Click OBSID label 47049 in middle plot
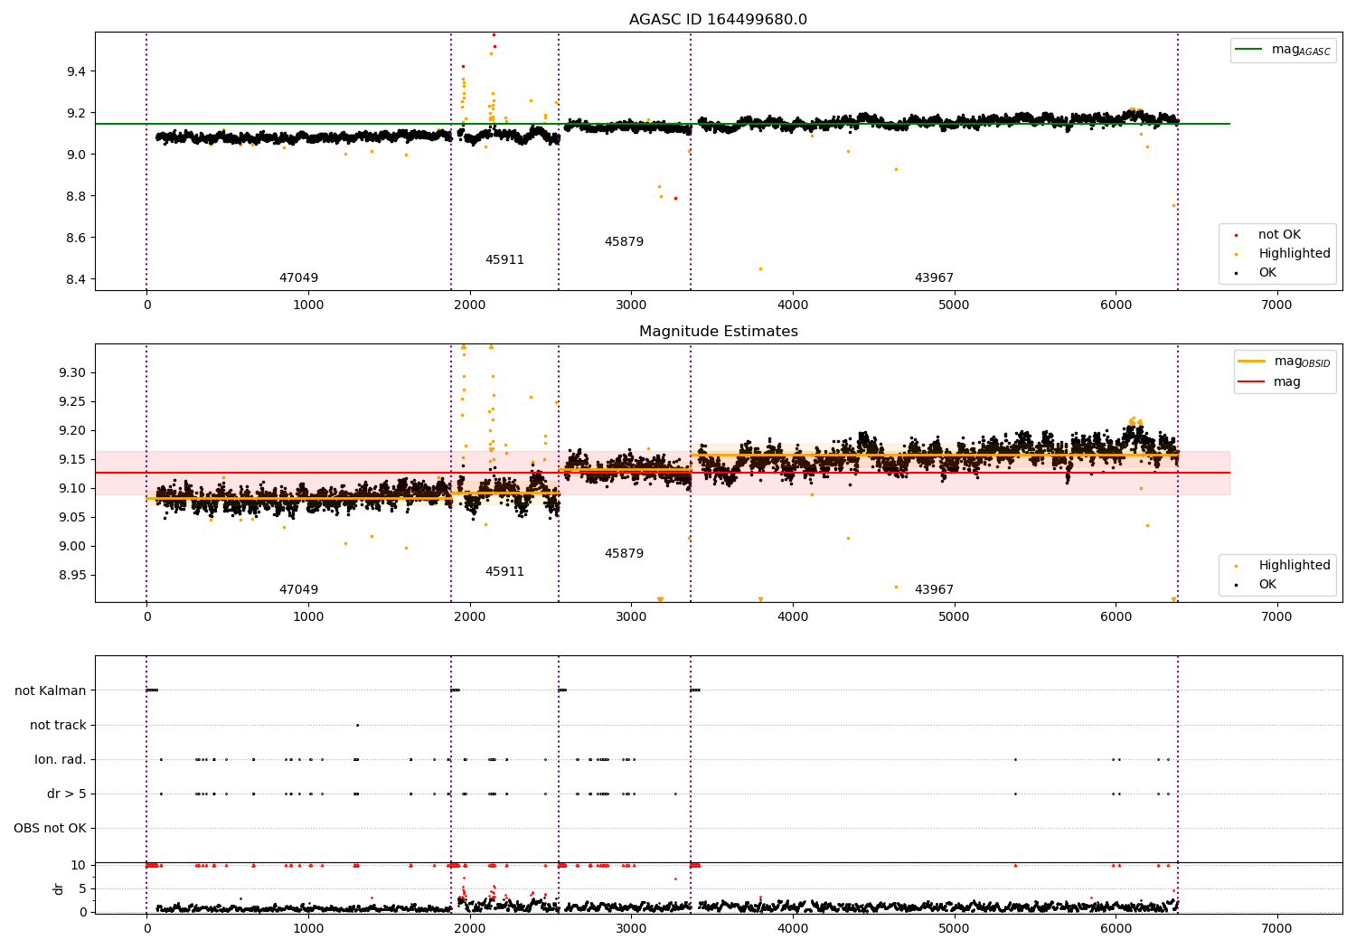Screen dimensions: 1356x949 pyautogui.click(x=298, y=590)
